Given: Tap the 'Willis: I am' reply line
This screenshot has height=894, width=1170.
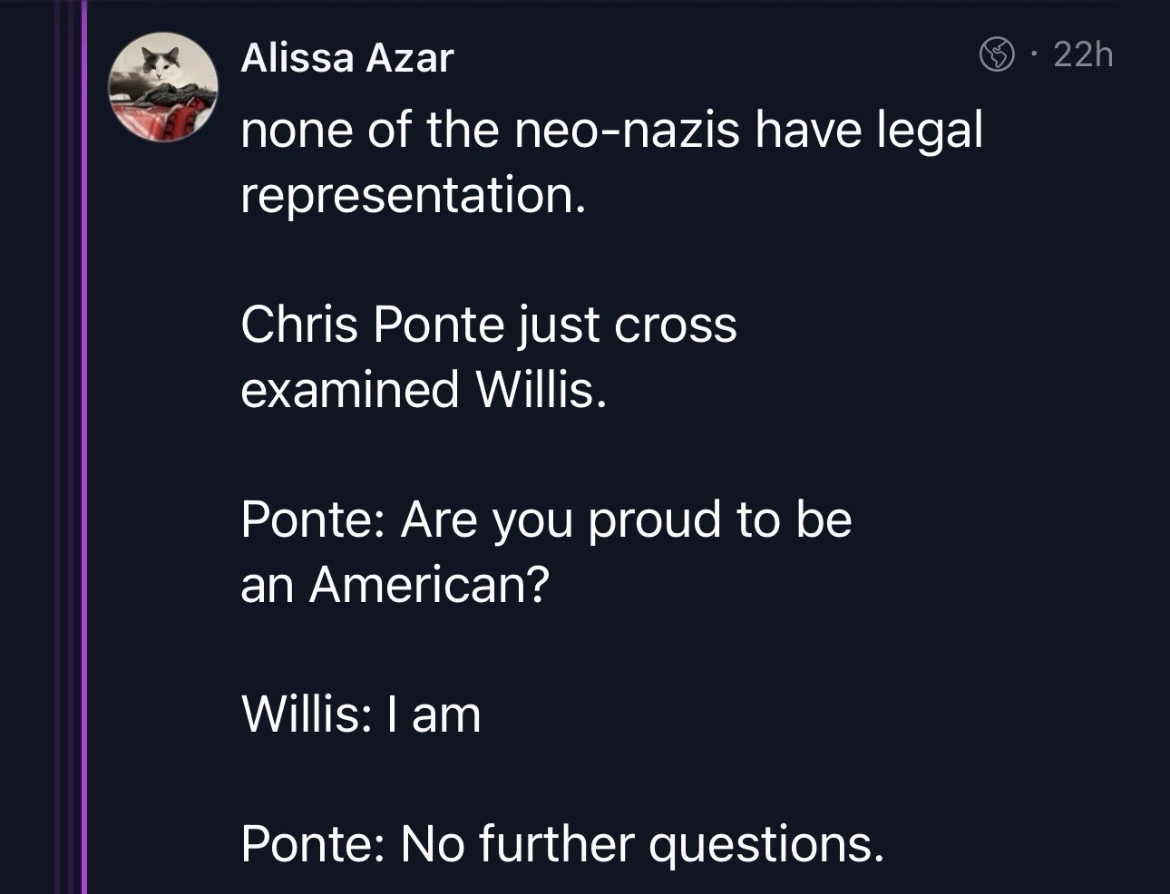Looking at the screenshot, I should pyautogui.click(x=360, y=714).
